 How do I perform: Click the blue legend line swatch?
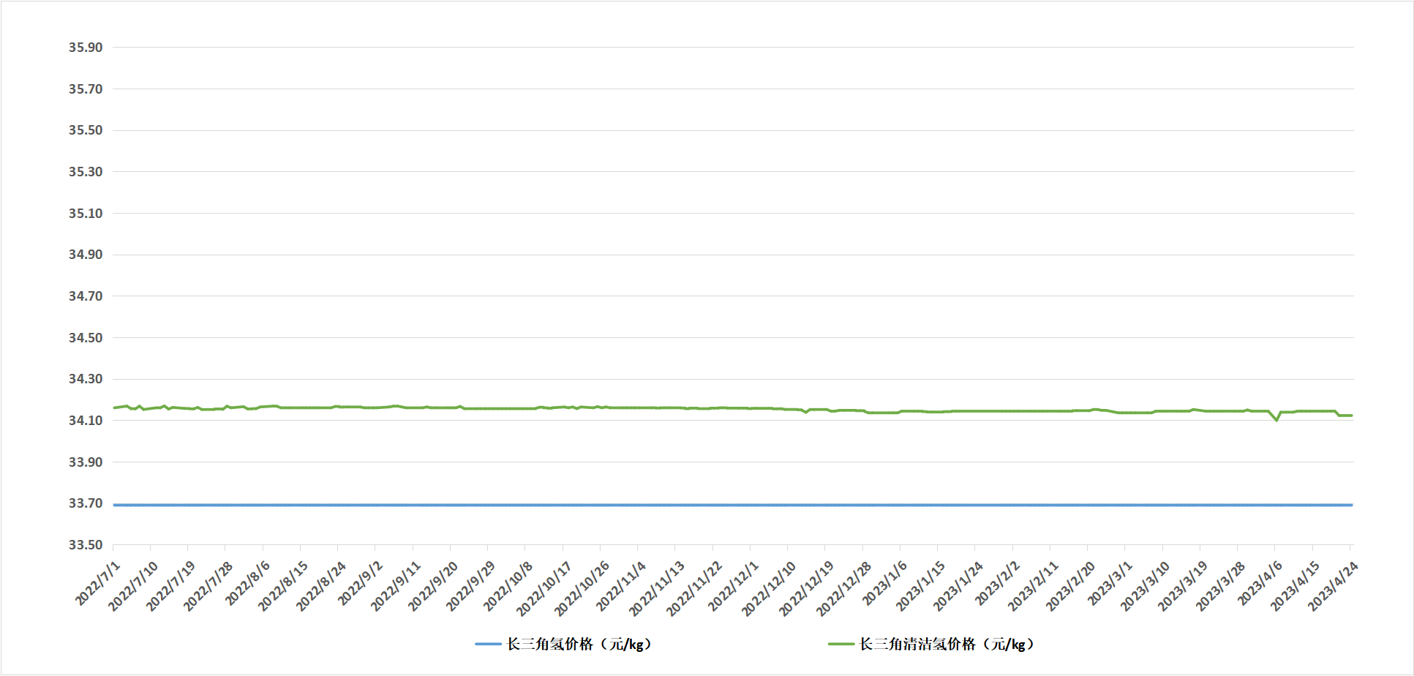[x=488, y=644]
